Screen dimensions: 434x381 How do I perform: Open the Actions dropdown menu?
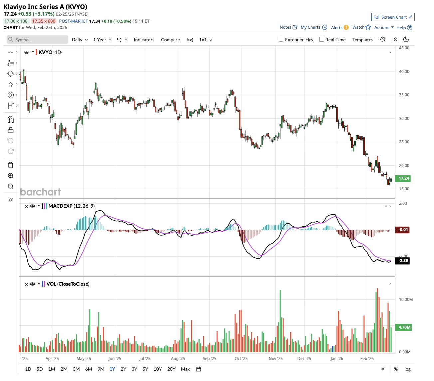[x=384, y=28]
